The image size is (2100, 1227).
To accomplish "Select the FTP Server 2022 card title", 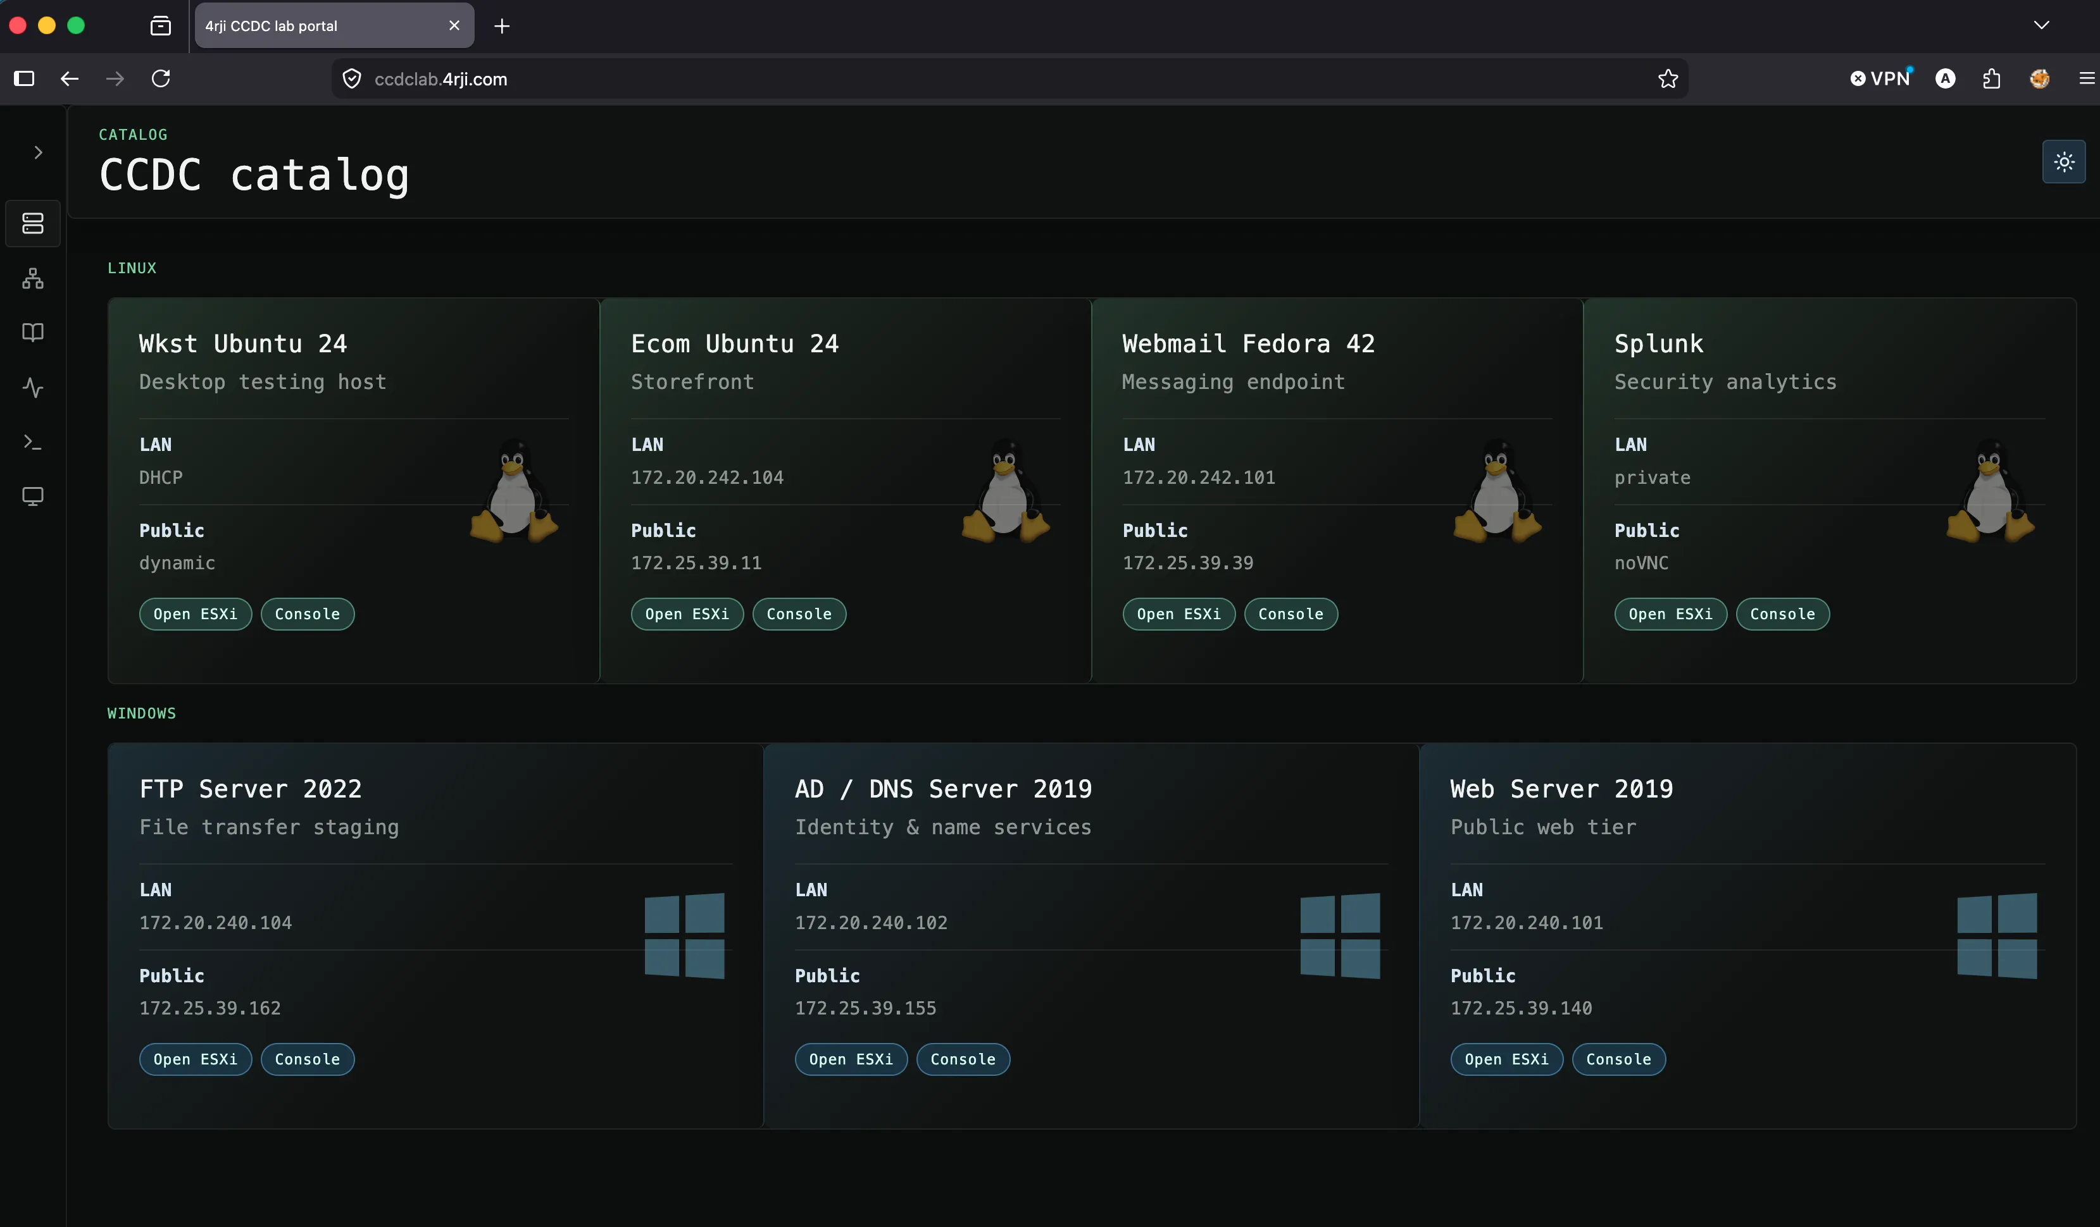I will pyautogui.click(x=251, y=789).
